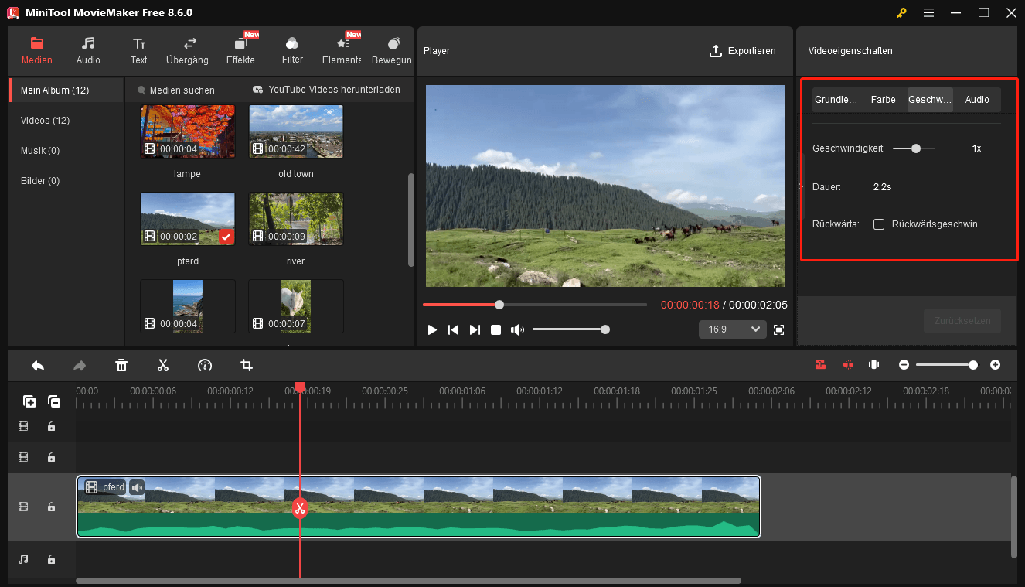Open the Speed control icon in timeline toolbar

tap(205, 365)
